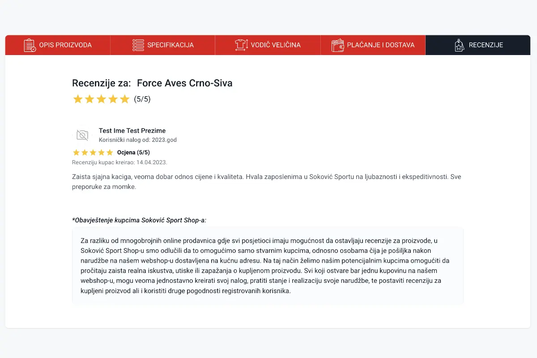
Task: Click the list icon beside Specifikacija
Action: [138, 45]
